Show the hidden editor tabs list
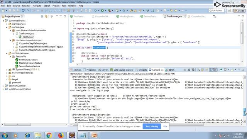 pyautogui.click(x=215, y=16)
